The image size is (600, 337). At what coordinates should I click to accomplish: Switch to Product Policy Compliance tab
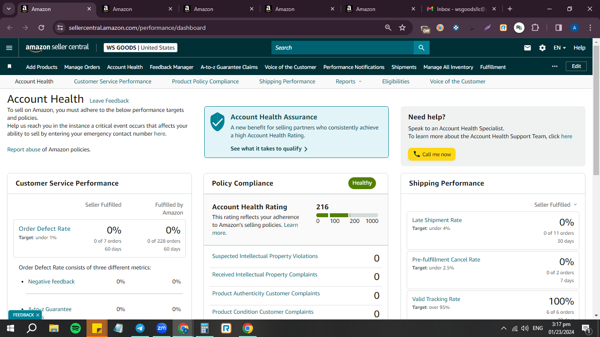click(205, 81)
